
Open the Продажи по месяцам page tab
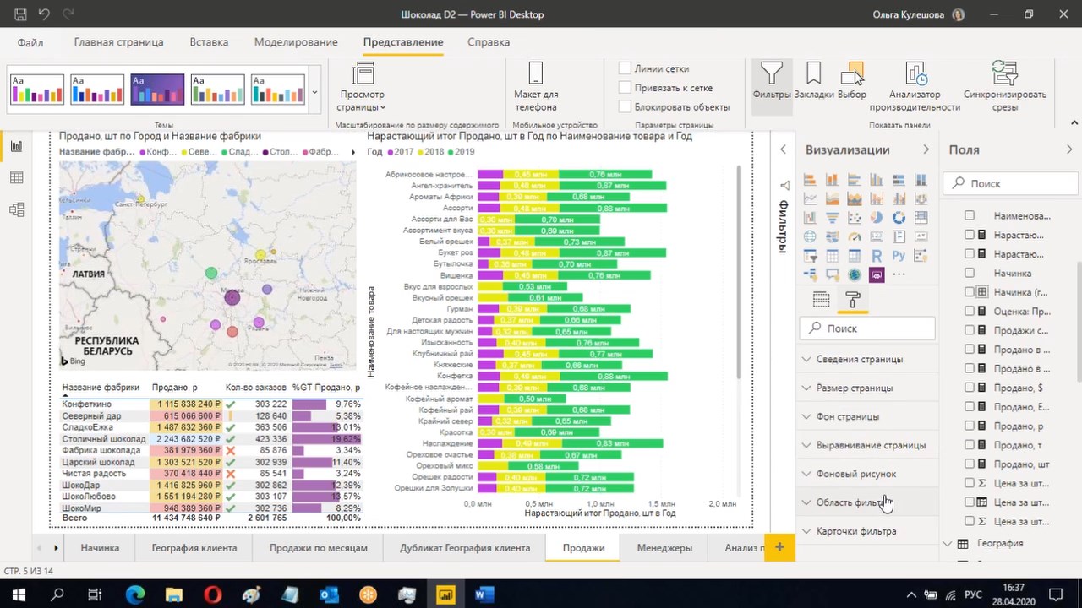click(319, 547)
